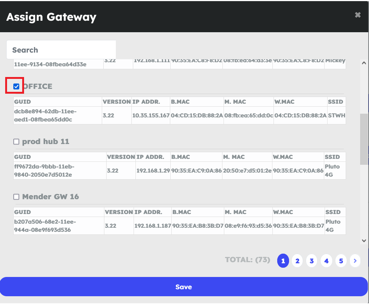The image size is (369, 304).
Task: Close the Assign Gateway dialog
Action: point(358,15)
